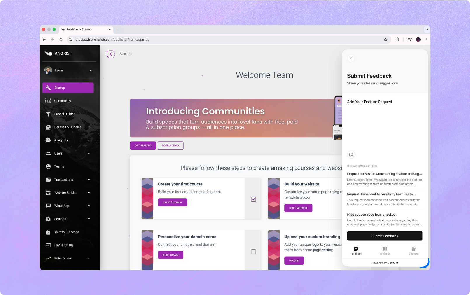Click the Submit Feedback button
The width and height of the screenshot is (470, 295).
tap(384, 236)
